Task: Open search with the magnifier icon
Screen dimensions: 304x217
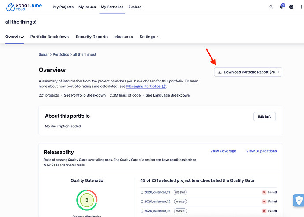Action: coord(271,7)
